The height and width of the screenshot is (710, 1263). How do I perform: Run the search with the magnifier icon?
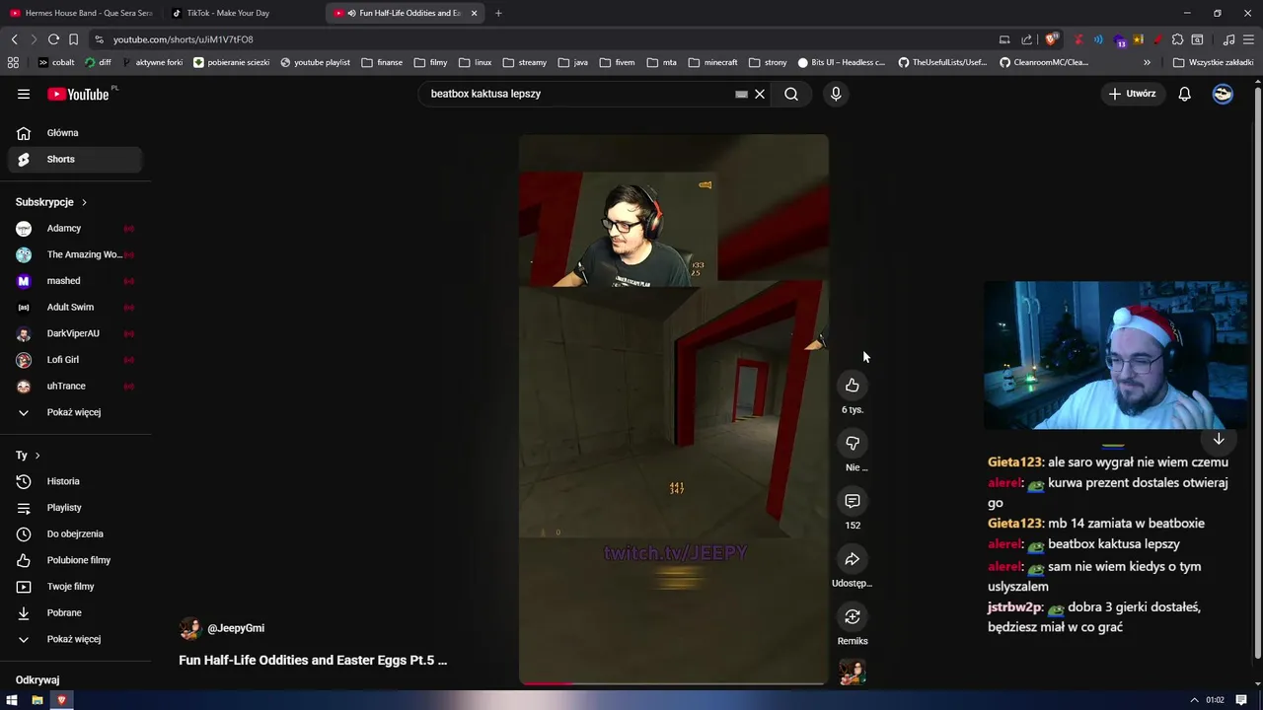[791, 94]
